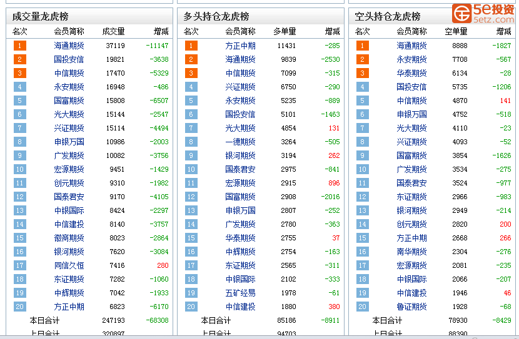519x339 pixels.
Task: Click 国富期货 in 空头持仓龙虎榜 table
Action: [x=411, y=155]
